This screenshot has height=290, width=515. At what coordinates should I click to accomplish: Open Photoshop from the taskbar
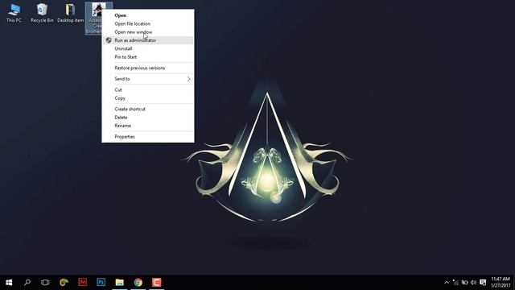click(x=101, y=283)
